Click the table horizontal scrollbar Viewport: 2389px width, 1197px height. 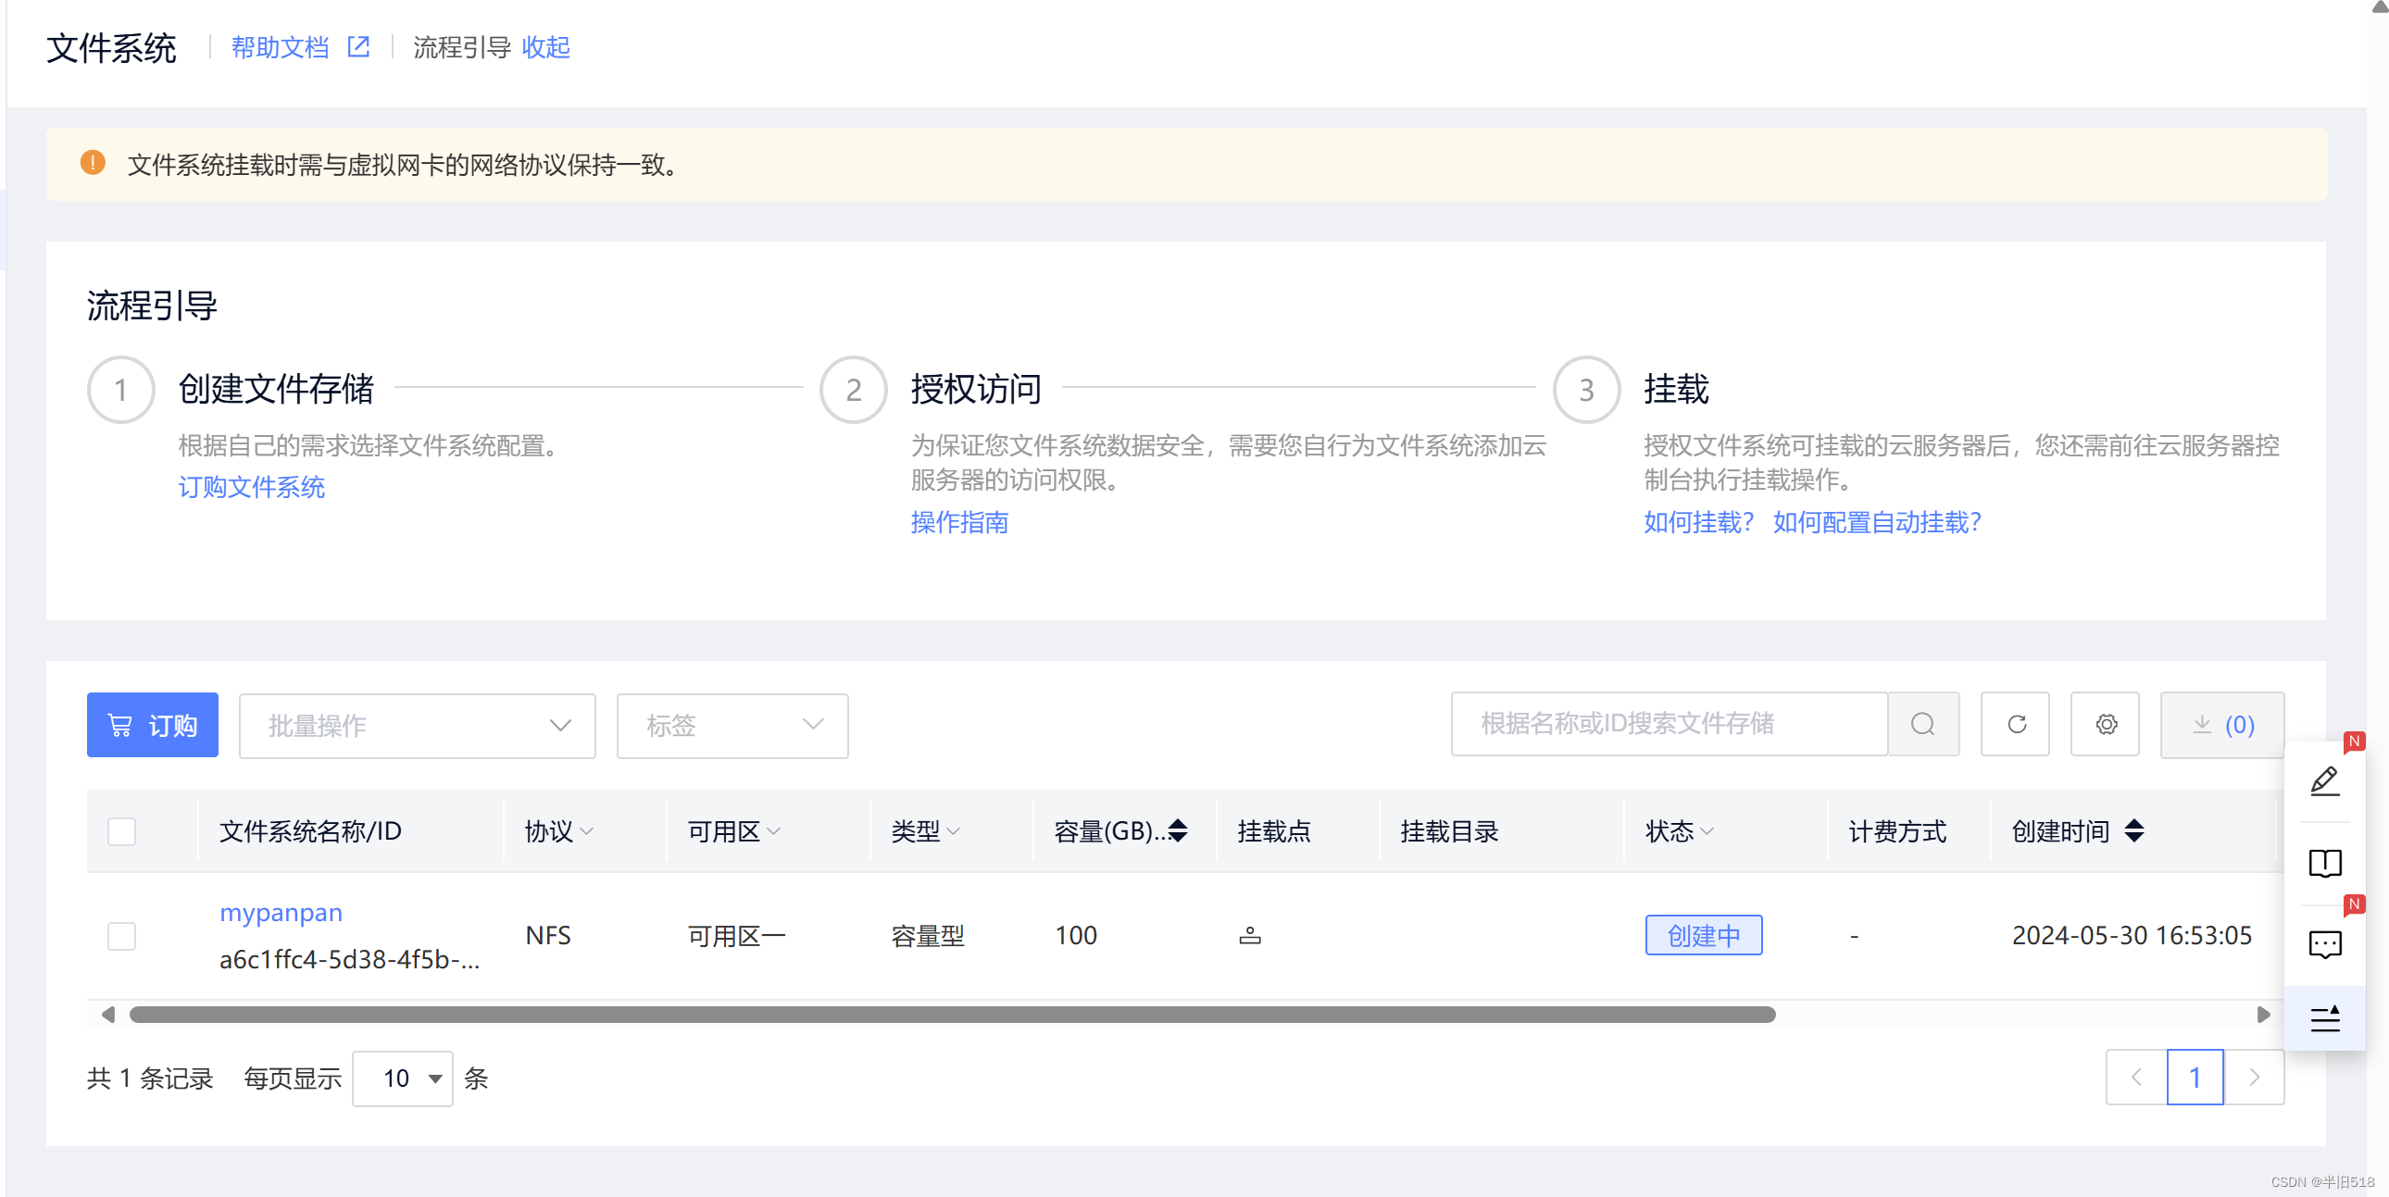click(952, 1015)
